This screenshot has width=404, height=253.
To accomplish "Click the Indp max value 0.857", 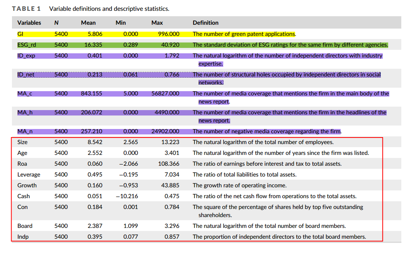I will pos(172,237).
